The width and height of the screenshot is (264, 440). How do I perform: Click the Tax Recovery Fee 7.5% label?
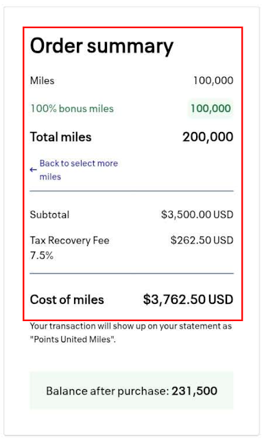tap(69, 247)
